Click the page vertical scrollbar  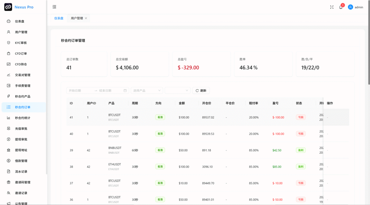[x=369, y=54]
